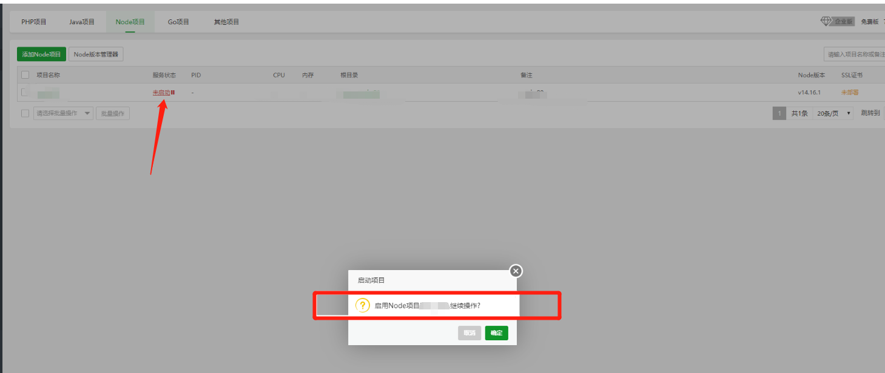Click the orange 未部署 SSL link
Screen dimensions: 885x373
click(850, 93)
